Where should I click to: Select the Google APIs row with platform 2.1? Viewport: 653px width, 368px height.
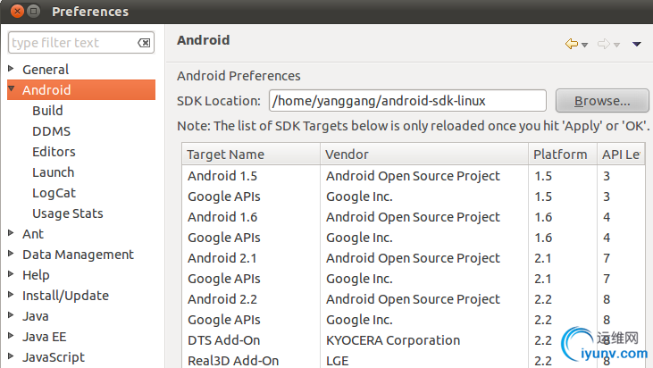pyautogui.click(x=414, y=279)
